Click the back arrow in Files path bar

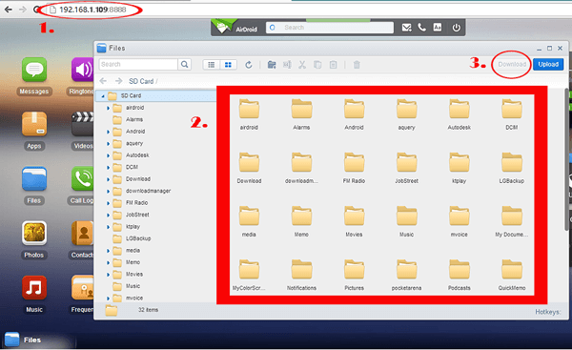click(104, 81)
